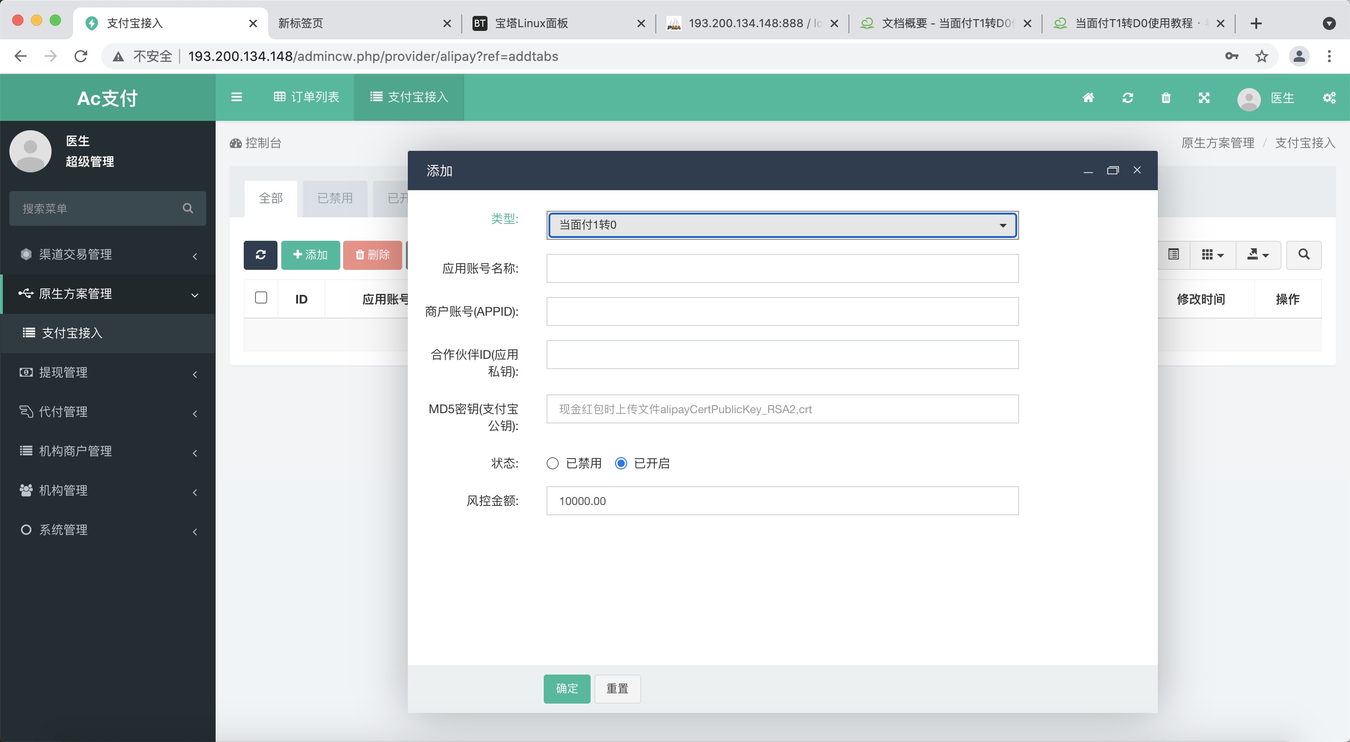This screenshot has height=742, width=1350.
Task: Select the 已禁用 filter tab
Action: coord(335,199)
